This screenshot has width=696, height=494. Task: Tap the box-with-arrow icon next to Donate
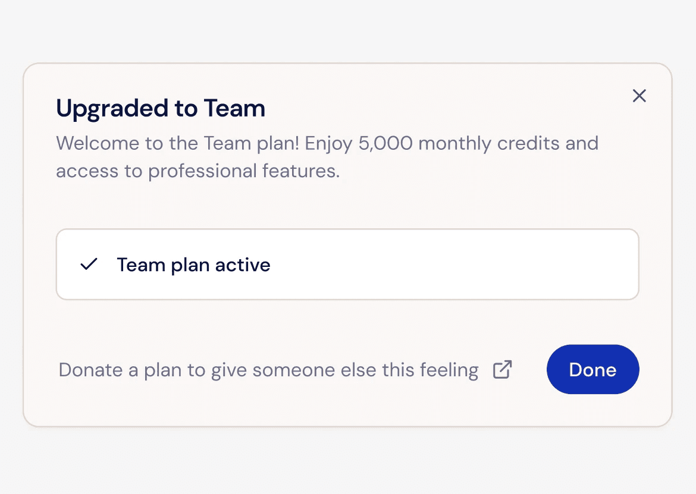(503, 369)
